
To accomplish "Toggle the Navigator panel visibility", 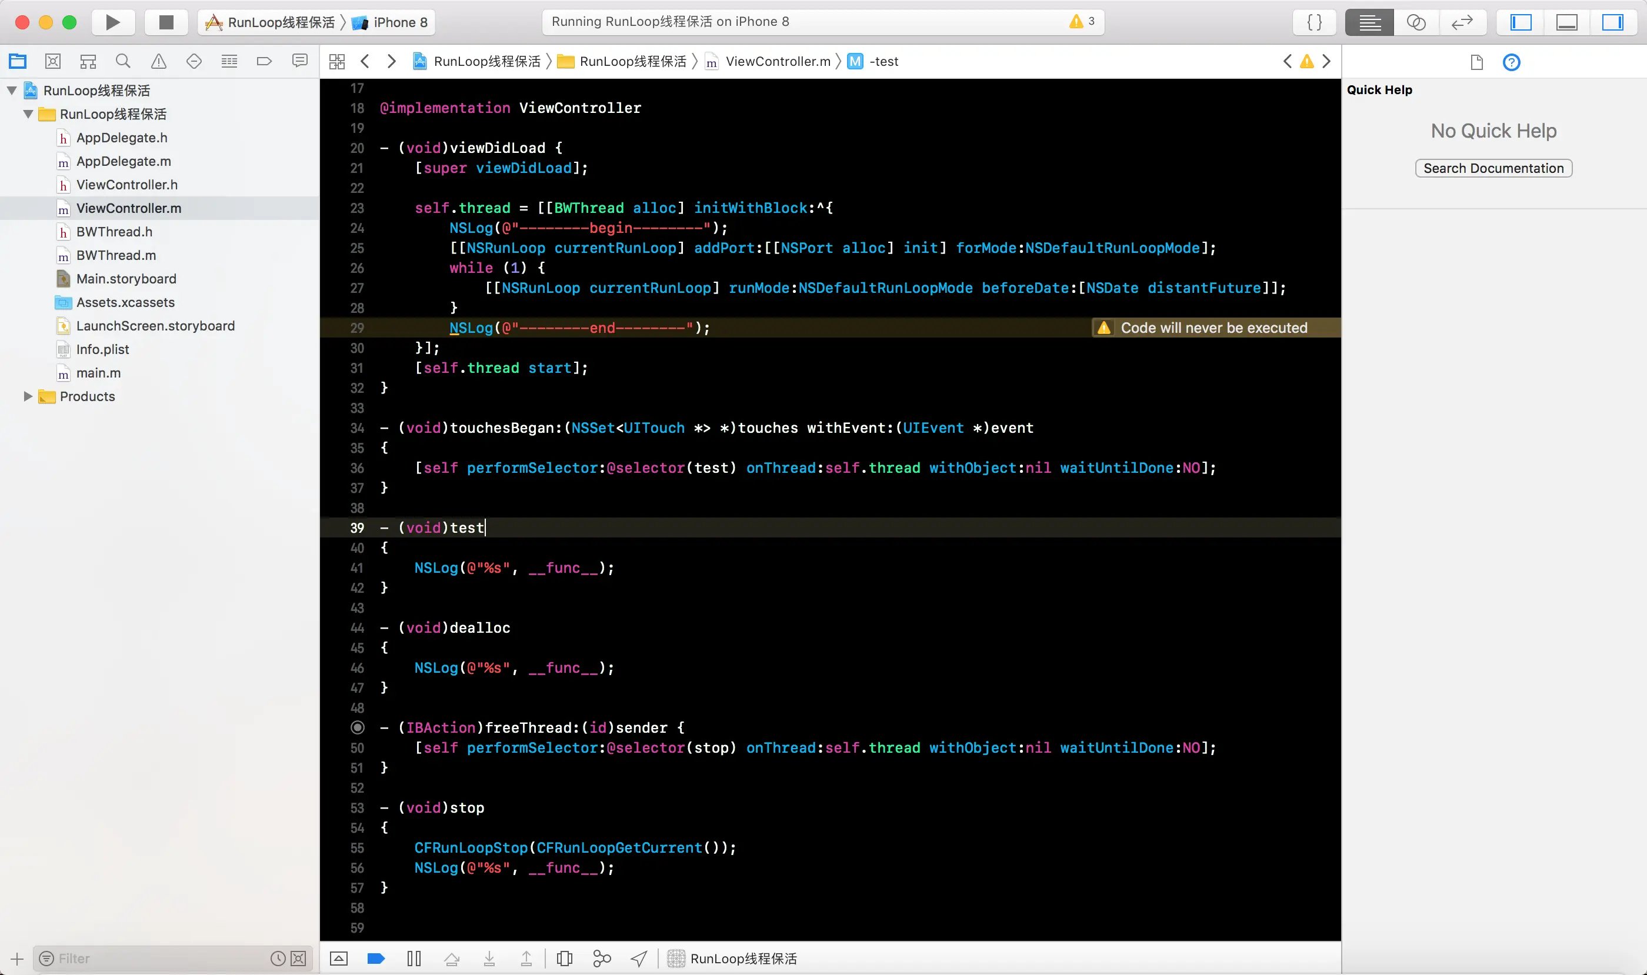I will [x=1521, y=22].
